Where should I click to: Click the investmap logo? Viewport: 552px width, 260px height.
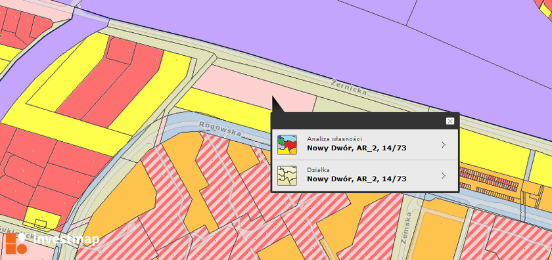click(x=52, y=242)
